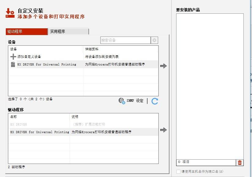
Task: Select the 添加自定义设备 row text
Action: pos(29,57)
